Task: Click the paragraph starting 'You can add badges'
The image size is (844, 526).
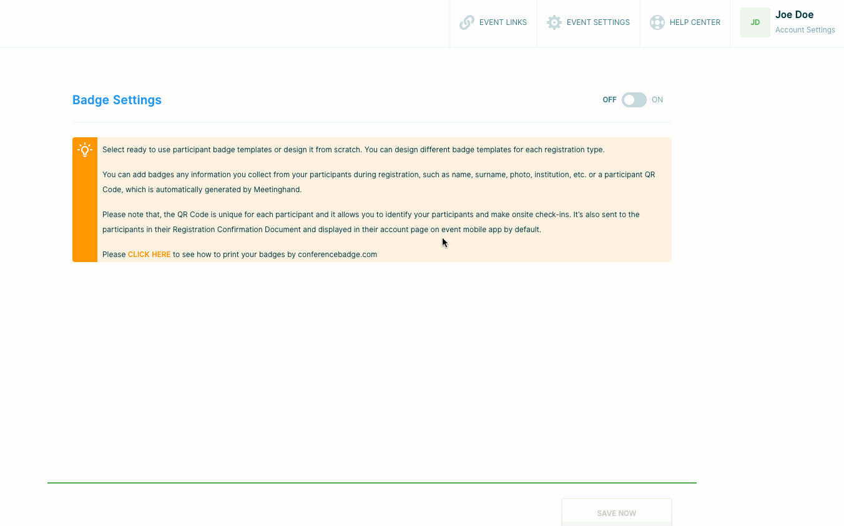Action: tap(378, 182)
